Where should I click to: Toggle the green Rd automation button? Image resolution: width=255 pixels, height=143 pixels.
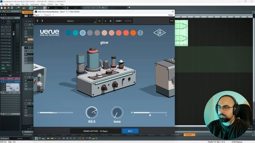pos(3,68)
